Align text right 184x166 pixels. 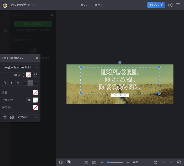(35, 83)
